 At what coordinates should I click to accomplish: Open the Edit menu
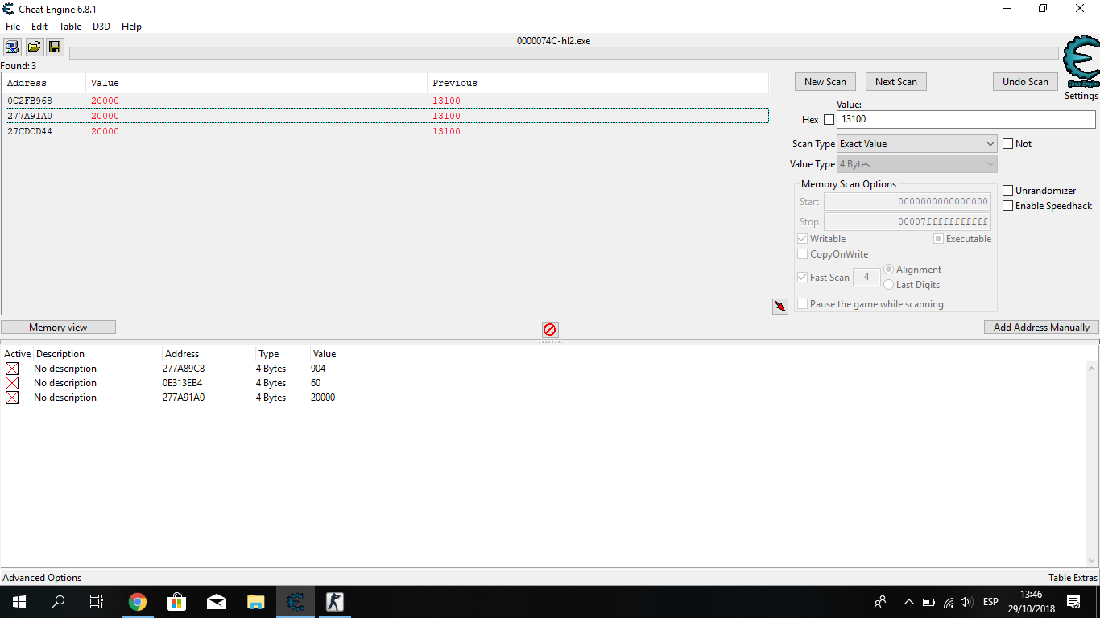pyautogui.click(x=39, y=27)
